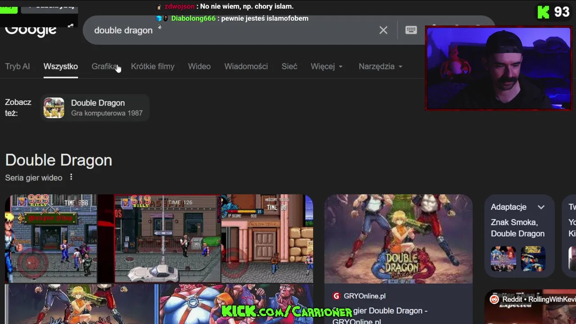Go to the Sieć tab
The width and height of the screenshot is (576, 324).
point(289,66)
